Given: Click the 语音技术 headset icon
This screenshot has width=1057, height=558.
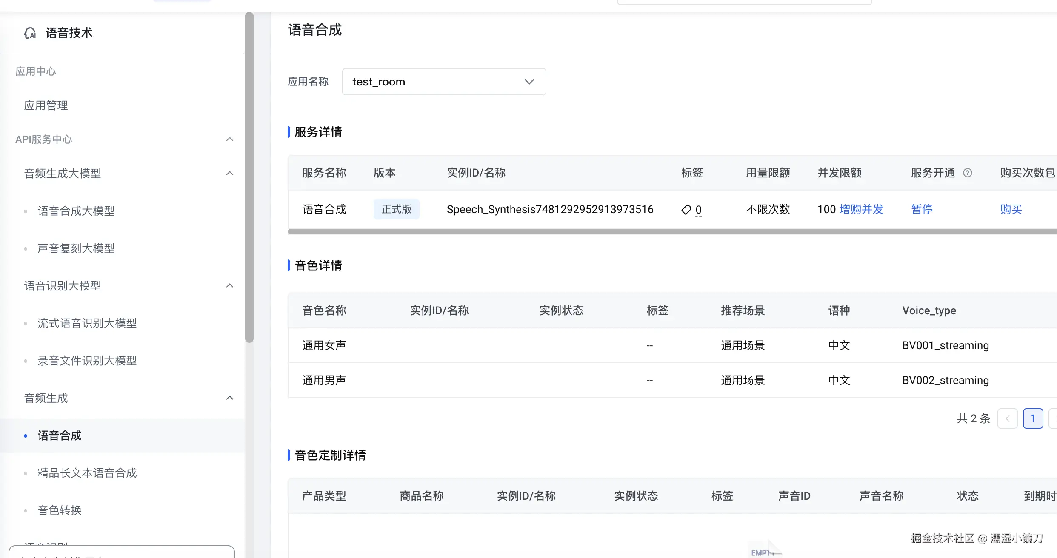Looking at the screenshot, I should 30,33.
